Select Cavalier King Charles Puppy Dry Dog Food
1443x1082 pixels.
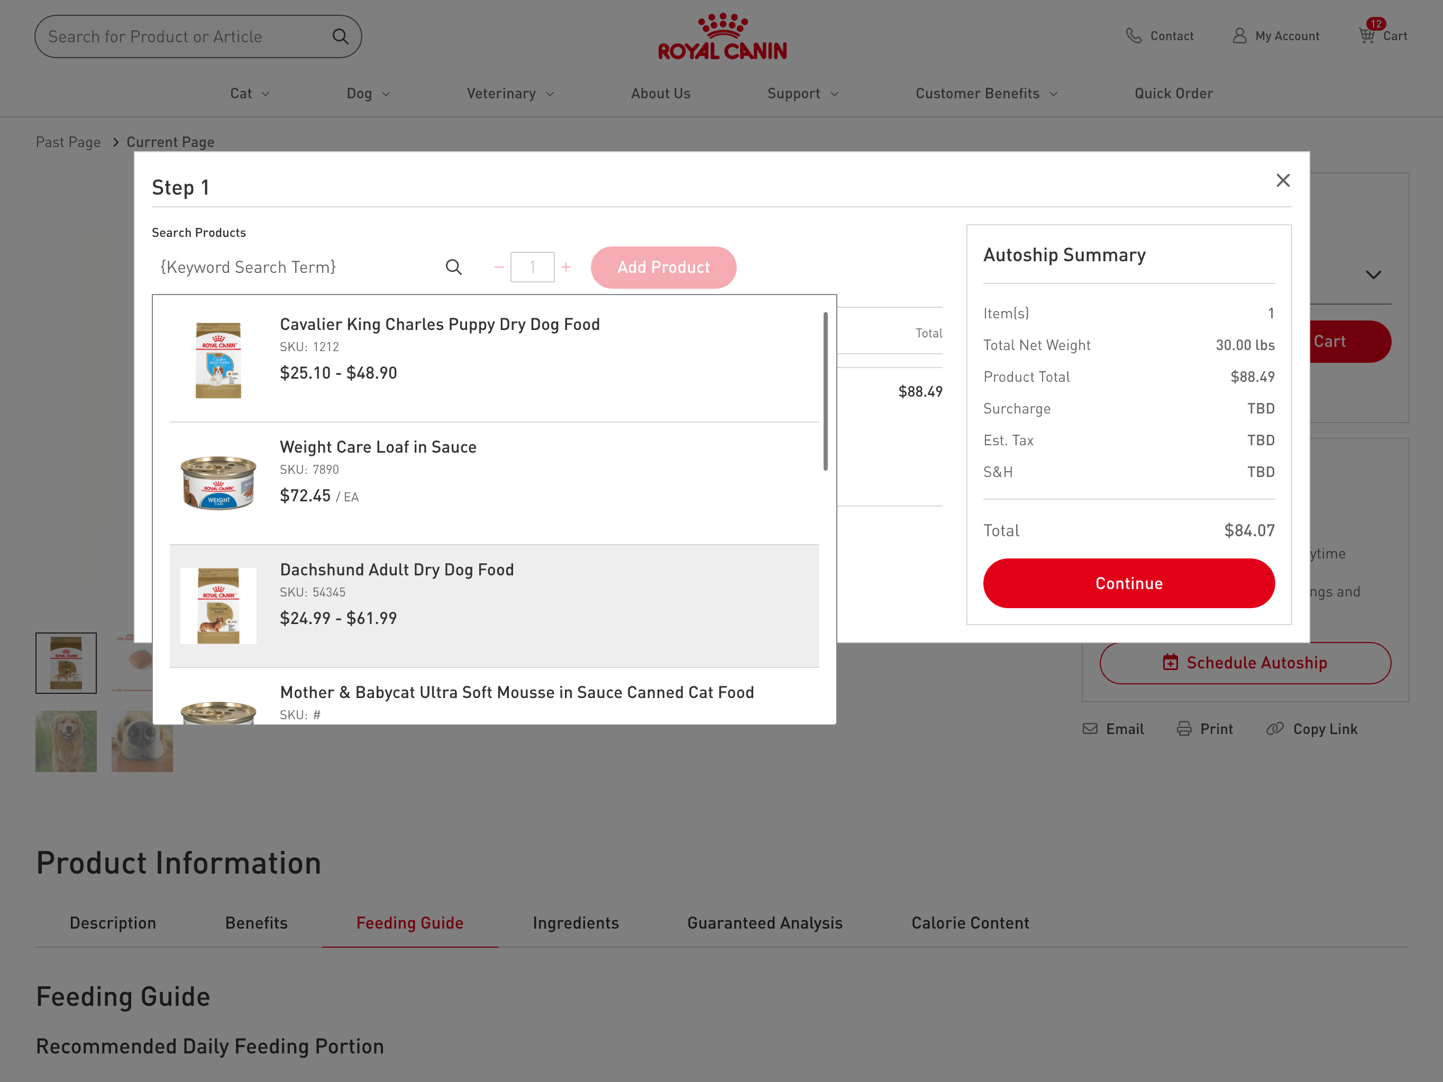coord(494,360)
